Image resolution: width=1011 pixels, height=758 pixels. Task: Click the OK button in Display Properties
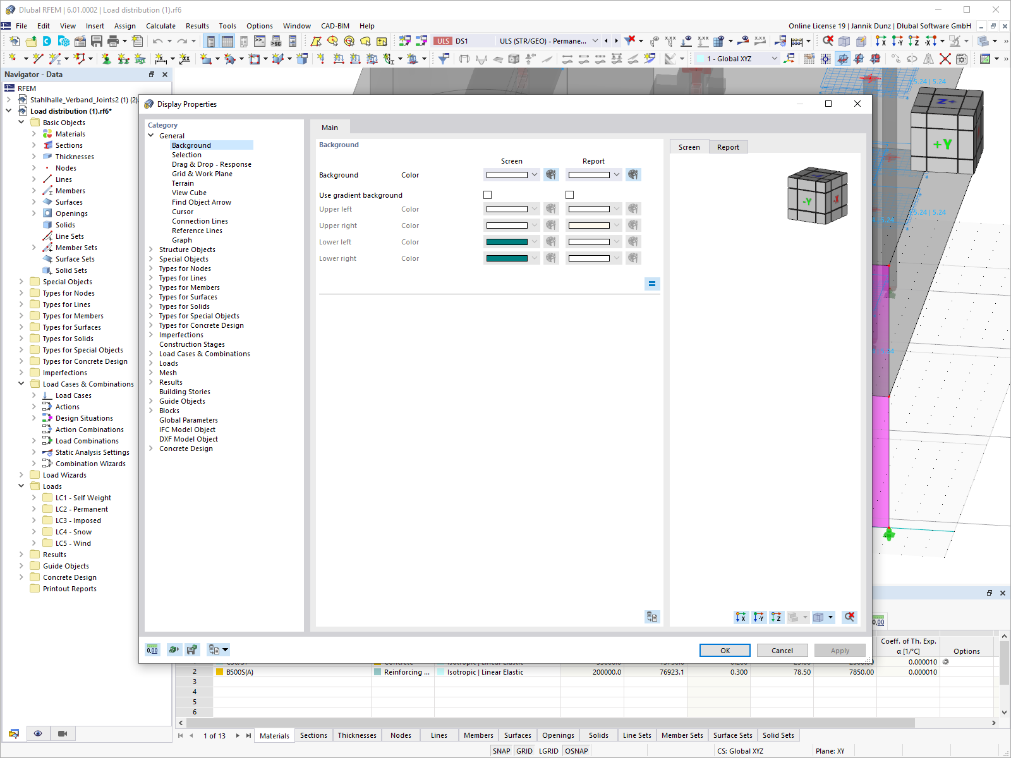[x=724, y=650]
